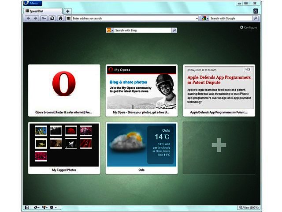Go to the Home page icon
Image resolution: width=282 pixels, height=212 pixels.
tap(60, 19)
